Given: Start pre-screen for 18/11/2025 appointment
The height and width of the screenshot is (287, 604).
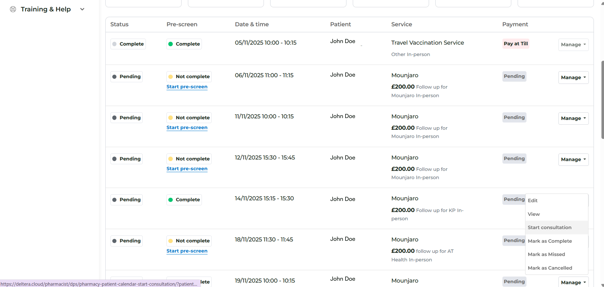Looking at the screenshot, I should point(187,251).
